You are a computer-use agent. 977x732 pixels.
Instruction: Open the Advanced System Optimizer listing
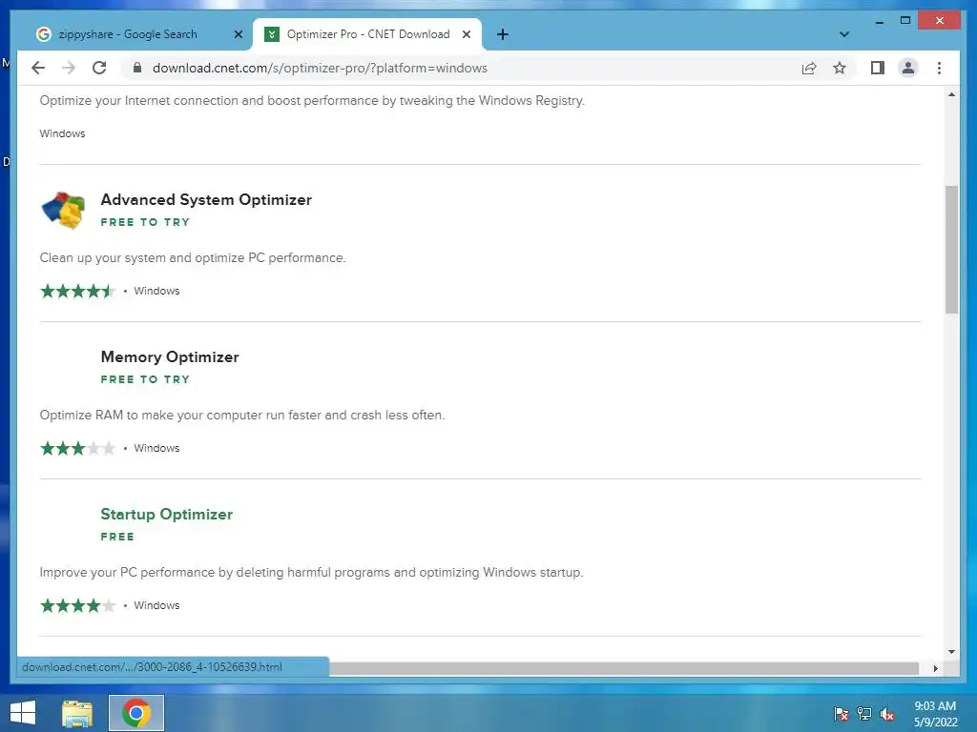[x=206, y=200]
